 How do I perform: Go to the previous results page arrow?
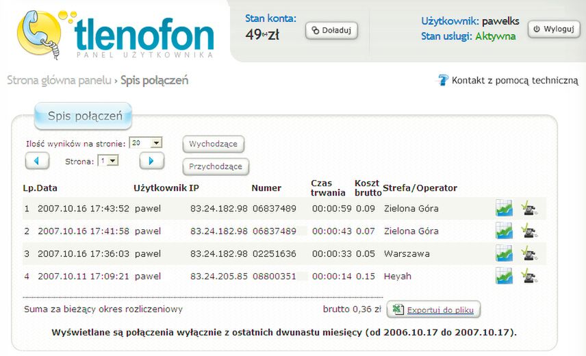coord(37,161)
